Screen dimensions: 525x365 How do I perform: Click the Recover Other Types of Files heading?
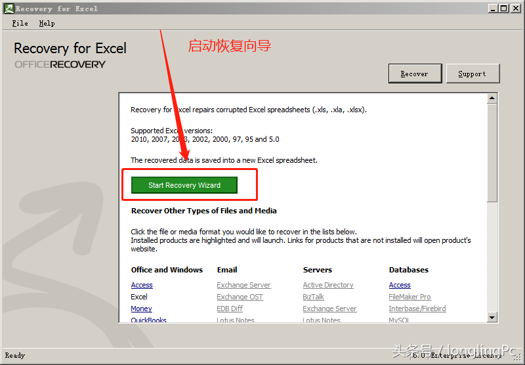click(x=204, y=211)
